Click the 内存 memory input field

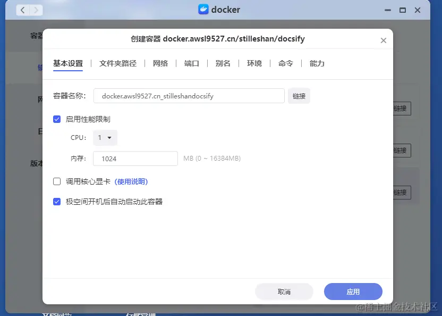point(135,159)
